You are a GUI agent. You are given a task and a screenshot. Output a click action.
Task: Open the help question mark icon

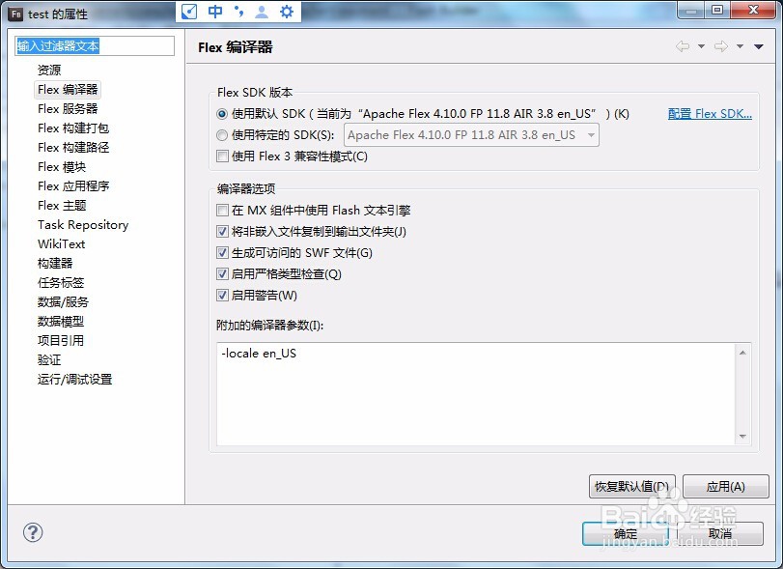(33, 532)
